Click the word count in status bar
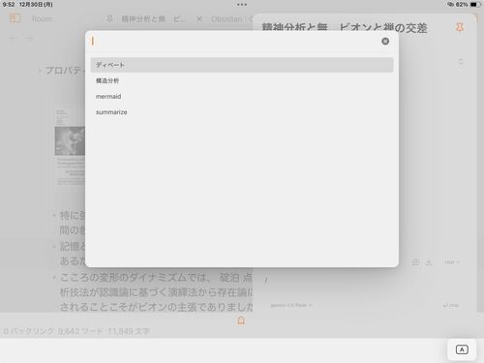The height and width of the screenshot is (363, 484). tap(80, 331)
